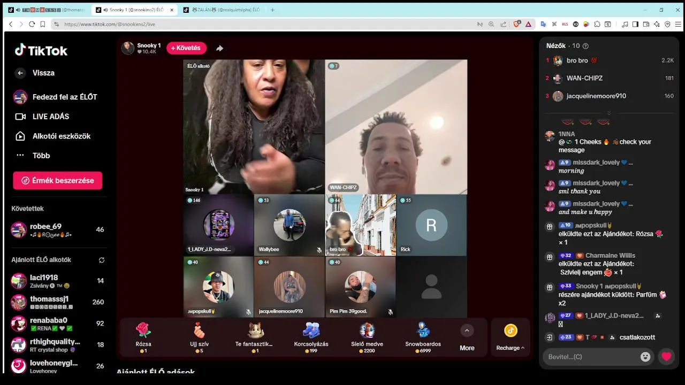This screenshot has height=385, width=685.
Task: Click Brave Shields icon
Action: point(517,24)
